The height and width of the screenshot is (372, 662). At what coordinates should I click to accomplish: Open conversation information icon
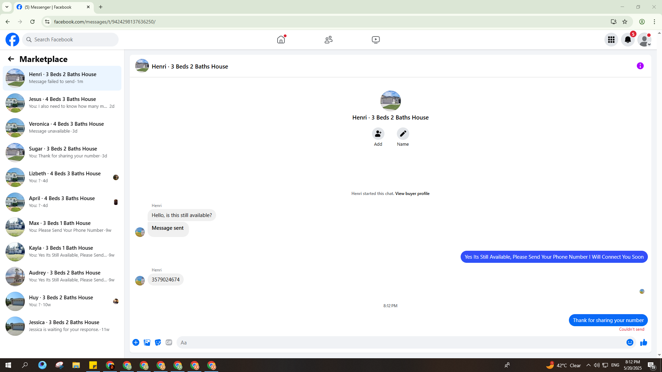640,66
